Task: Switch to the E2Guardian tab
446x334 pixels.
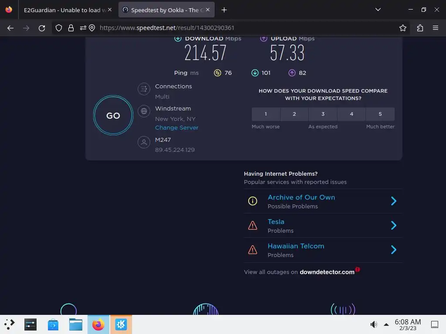Action: click(67, 10)
